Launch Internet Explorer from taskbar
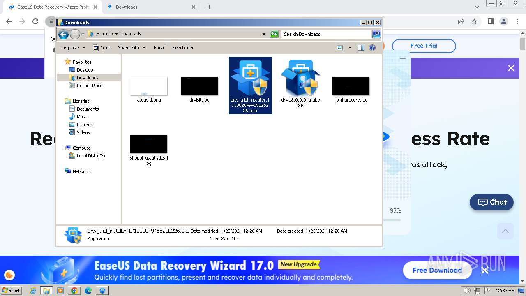Viewport: 526px width, 296px height. click(33, 291)
